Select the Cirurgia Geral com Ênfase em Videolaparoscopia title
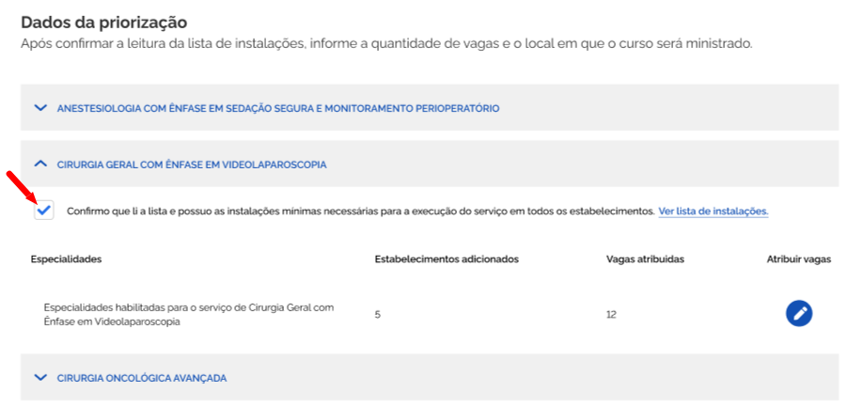Image resolution: width=847 pixels, height=408 pixels. (192, 165)
